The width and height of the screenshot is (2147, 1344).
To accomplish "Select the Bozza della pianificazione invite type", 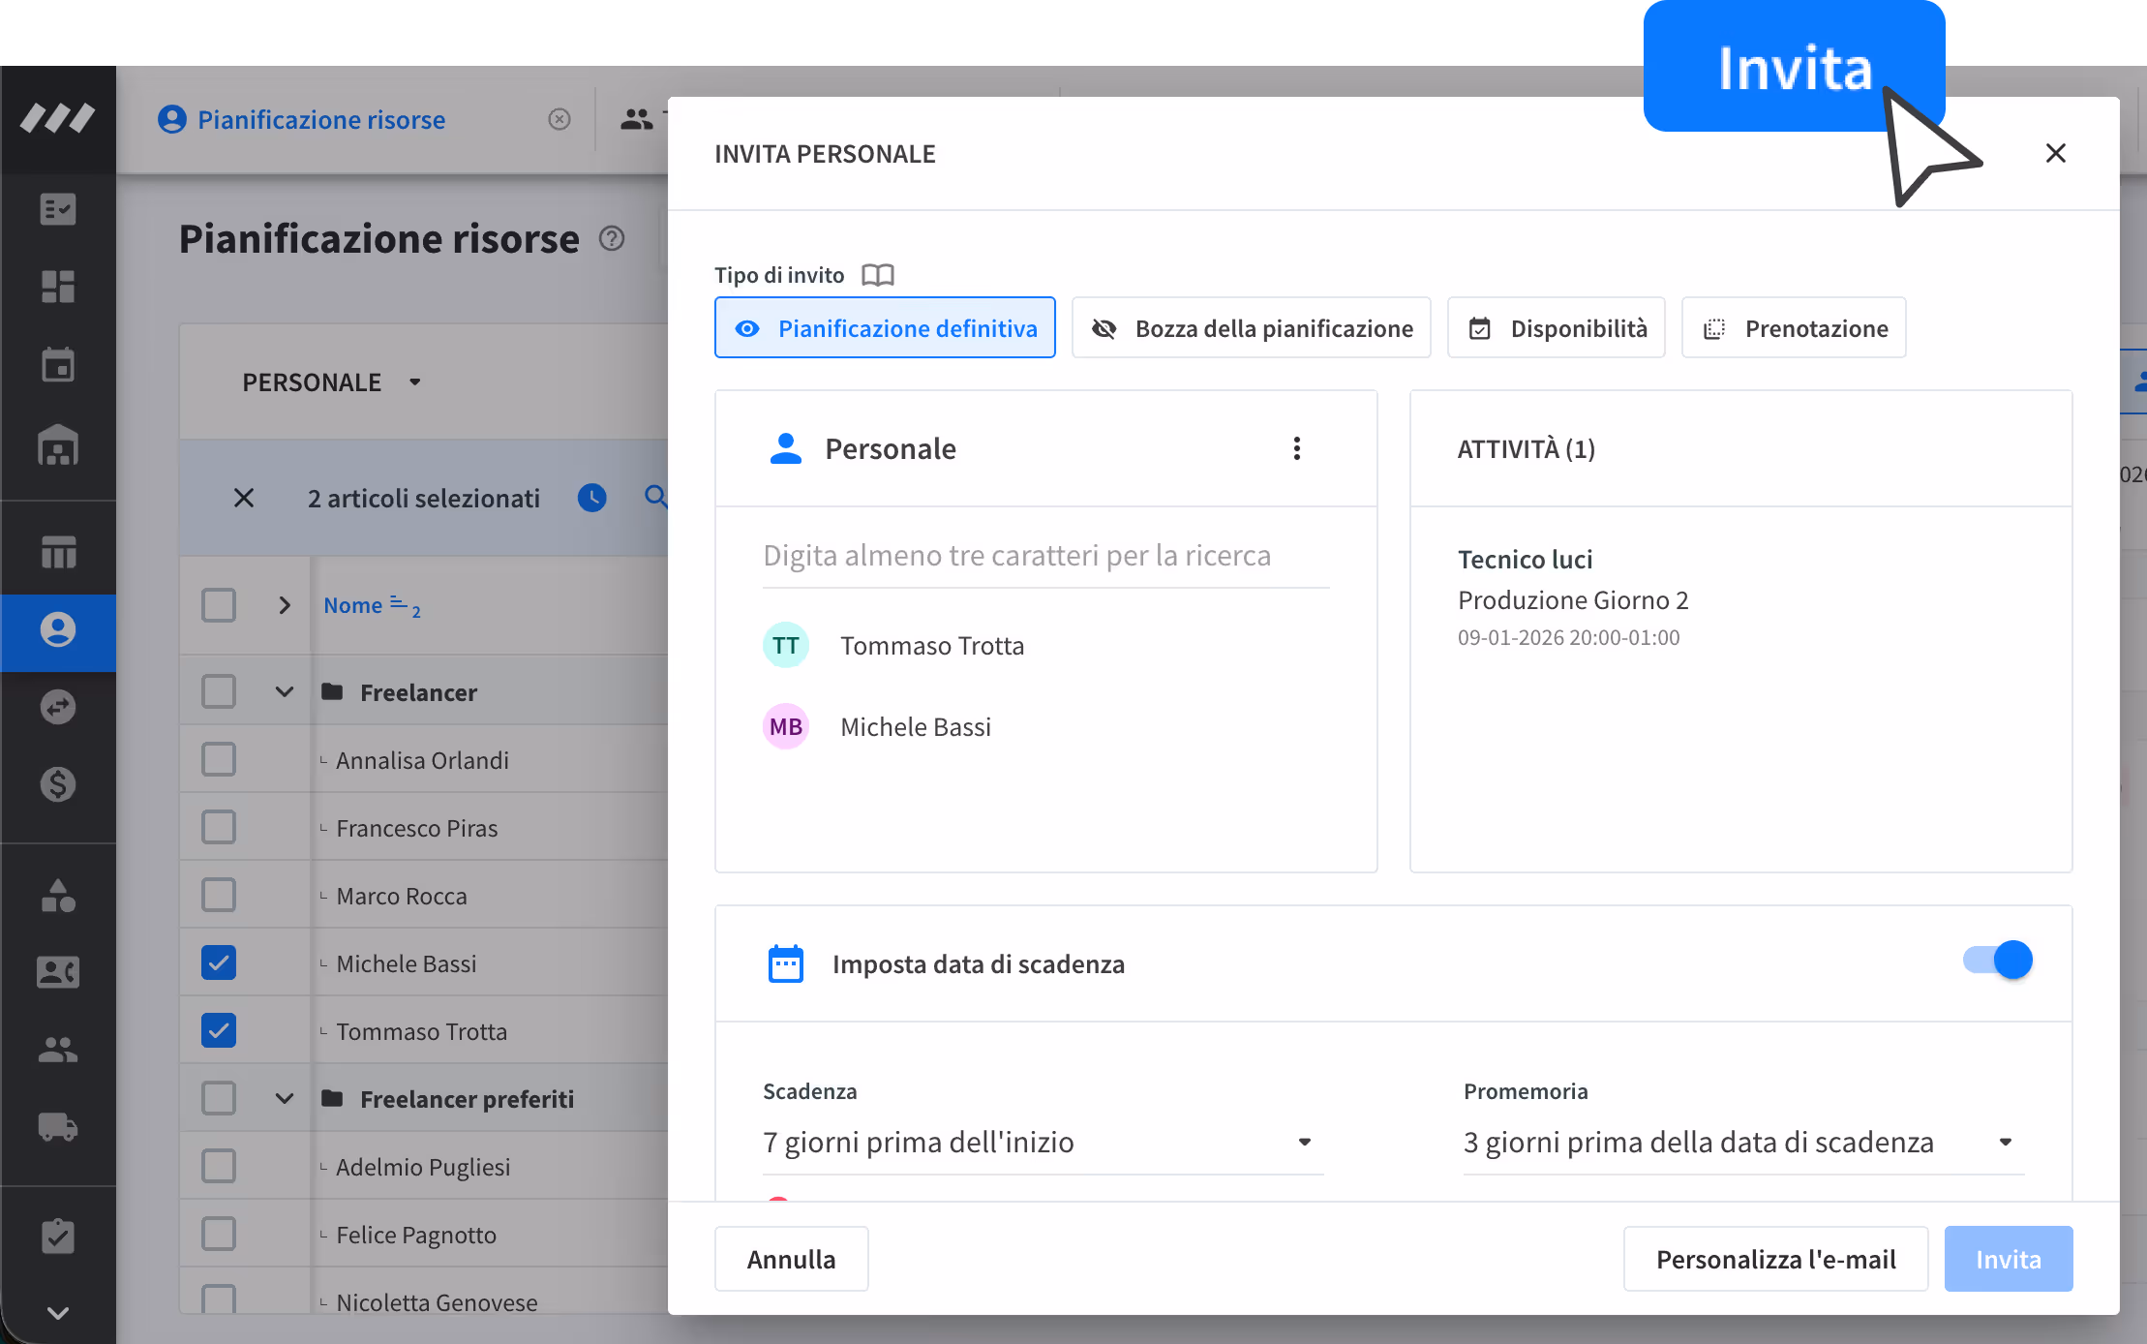I will (1251, 328).
